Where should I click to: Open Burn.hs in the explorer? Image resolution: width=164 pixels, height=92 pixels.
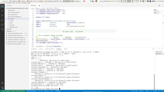tap(12, 10)
